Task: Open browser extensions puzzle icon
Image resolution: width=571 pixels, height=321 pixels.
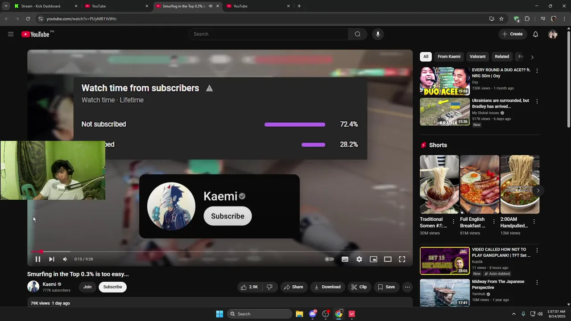Action: (527, 19)
